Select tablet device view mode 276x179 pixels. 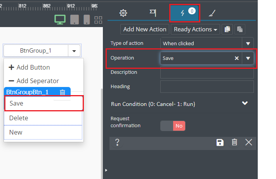click(75, 19)
